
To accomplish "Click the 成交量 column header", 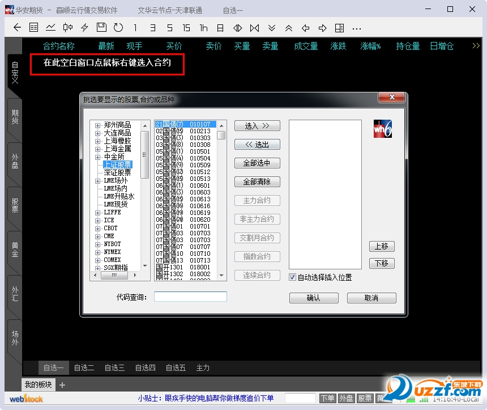I will [306, 46].
